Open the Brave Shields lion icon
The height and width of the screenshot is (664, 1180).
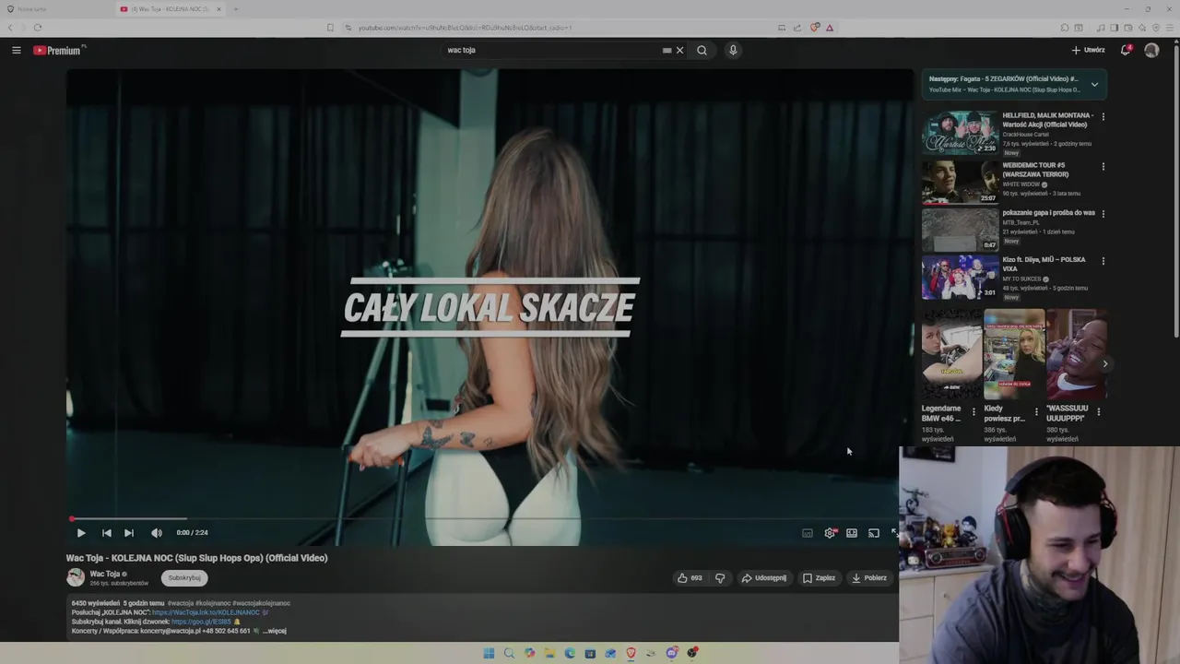815,28
